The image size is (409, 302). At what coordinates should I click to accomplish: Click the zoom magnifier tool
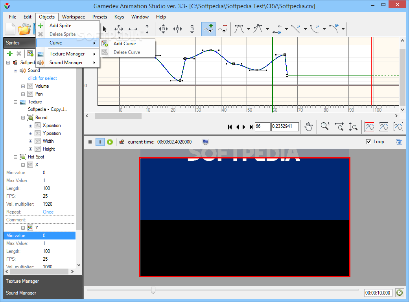(325, 127)
